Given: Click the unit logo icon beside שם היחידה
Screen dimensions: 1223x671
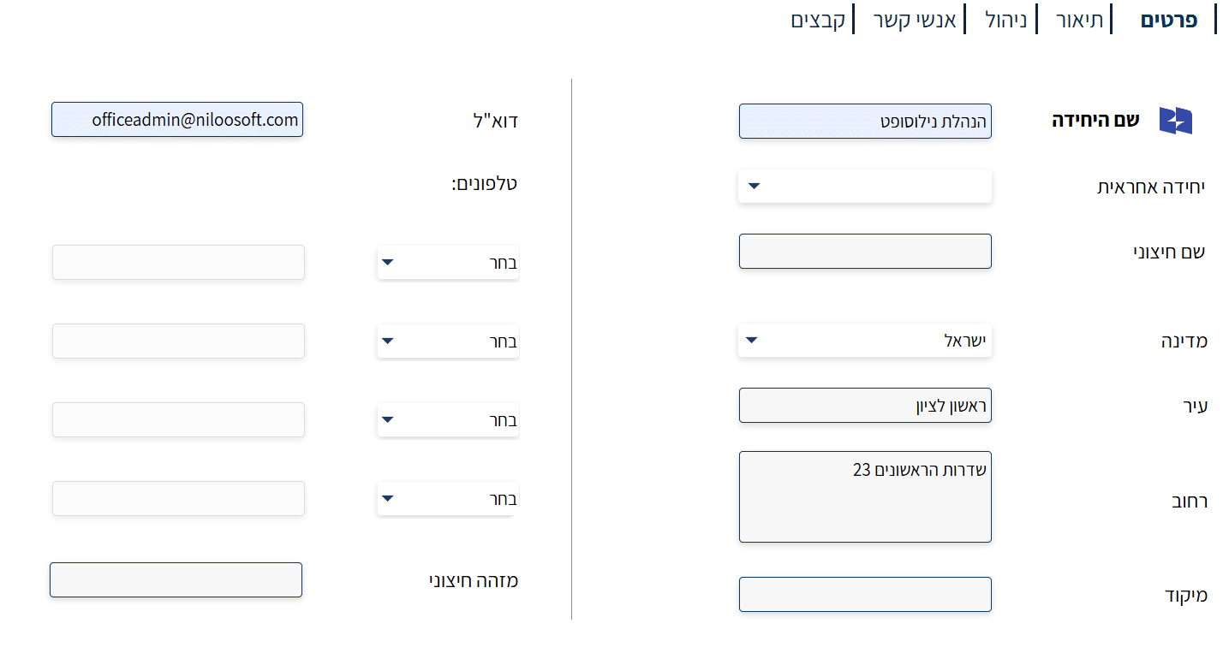Looking at the screenshot, I should coord(1175,121).
